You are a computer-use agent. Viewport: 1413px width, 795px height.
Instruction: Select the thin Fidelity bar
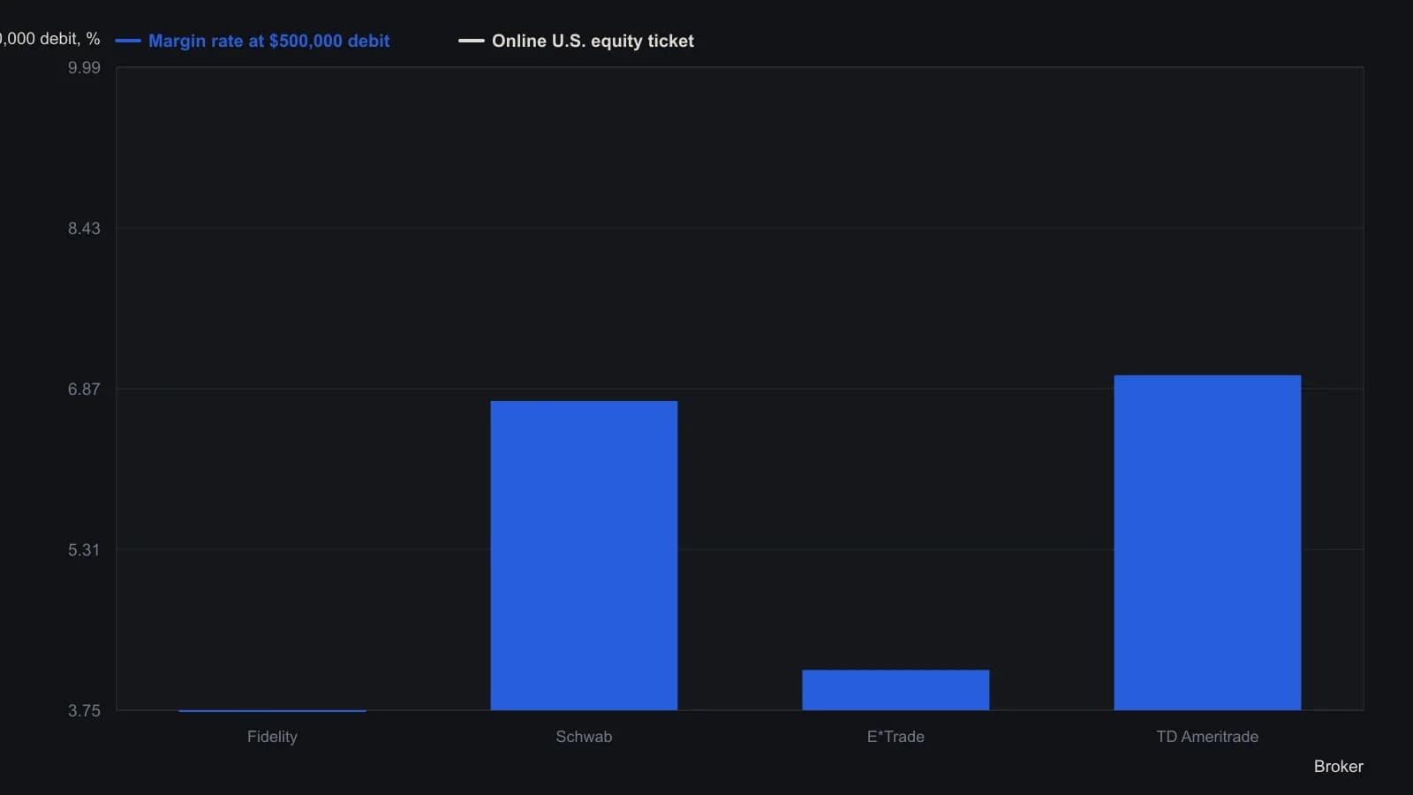[272, 710]
